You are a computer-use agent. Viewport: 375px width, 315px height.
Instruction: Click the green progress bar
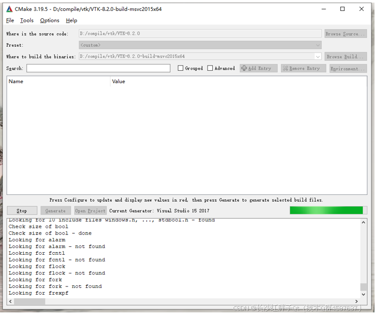pos(328,211)
